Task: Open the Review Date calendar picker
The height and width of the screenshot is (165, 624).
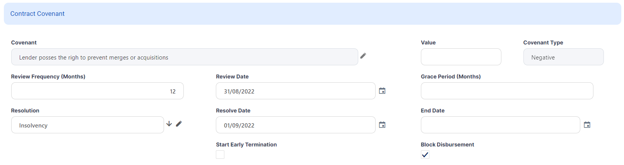Action: (382, 91)
